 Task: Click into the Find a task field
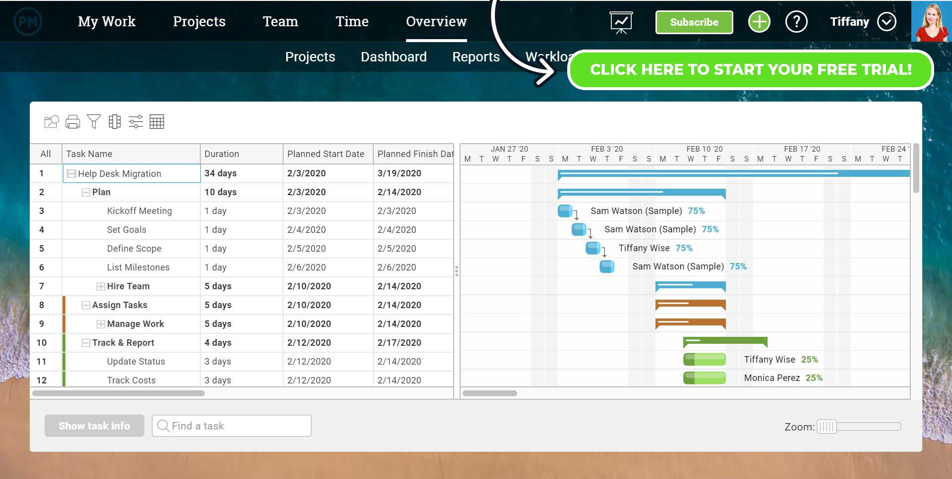pos(232,426)
